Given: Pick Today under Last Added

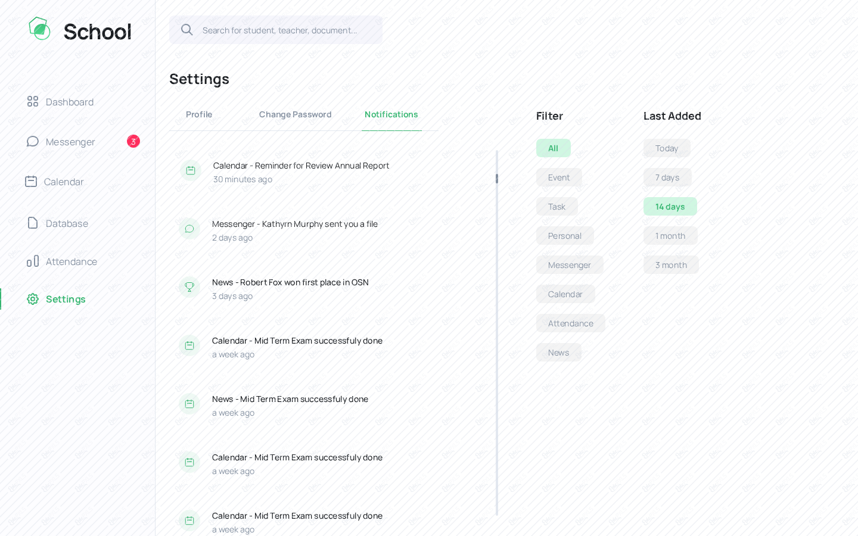Looking at the screenshot, I should 666,148.
